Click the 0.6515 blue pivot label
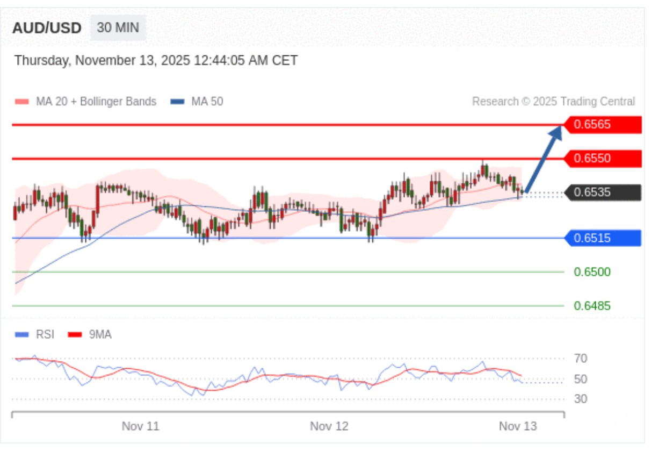Image resolution: width=651 pixels, height=458 pixels. click(602, 238)
